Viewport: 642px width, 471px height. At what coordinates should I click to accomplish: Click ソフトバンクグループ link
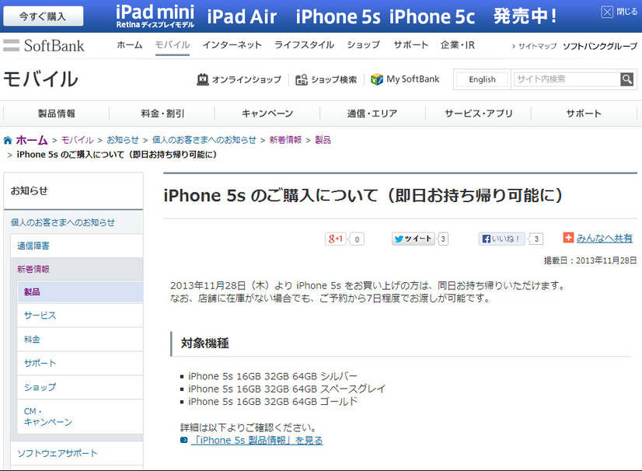tap(600, 47)
